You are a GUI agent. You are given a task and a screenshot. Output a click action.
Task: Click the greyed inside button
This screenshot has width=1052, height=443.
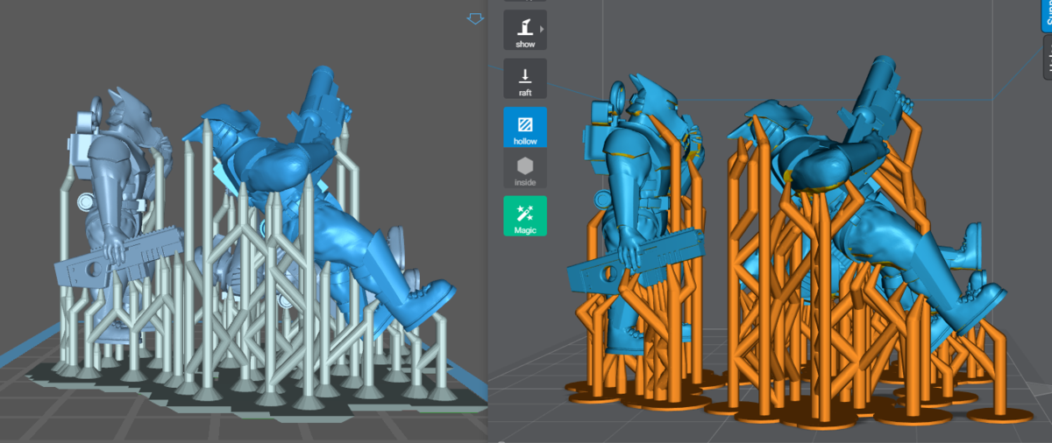coord(525,171)
